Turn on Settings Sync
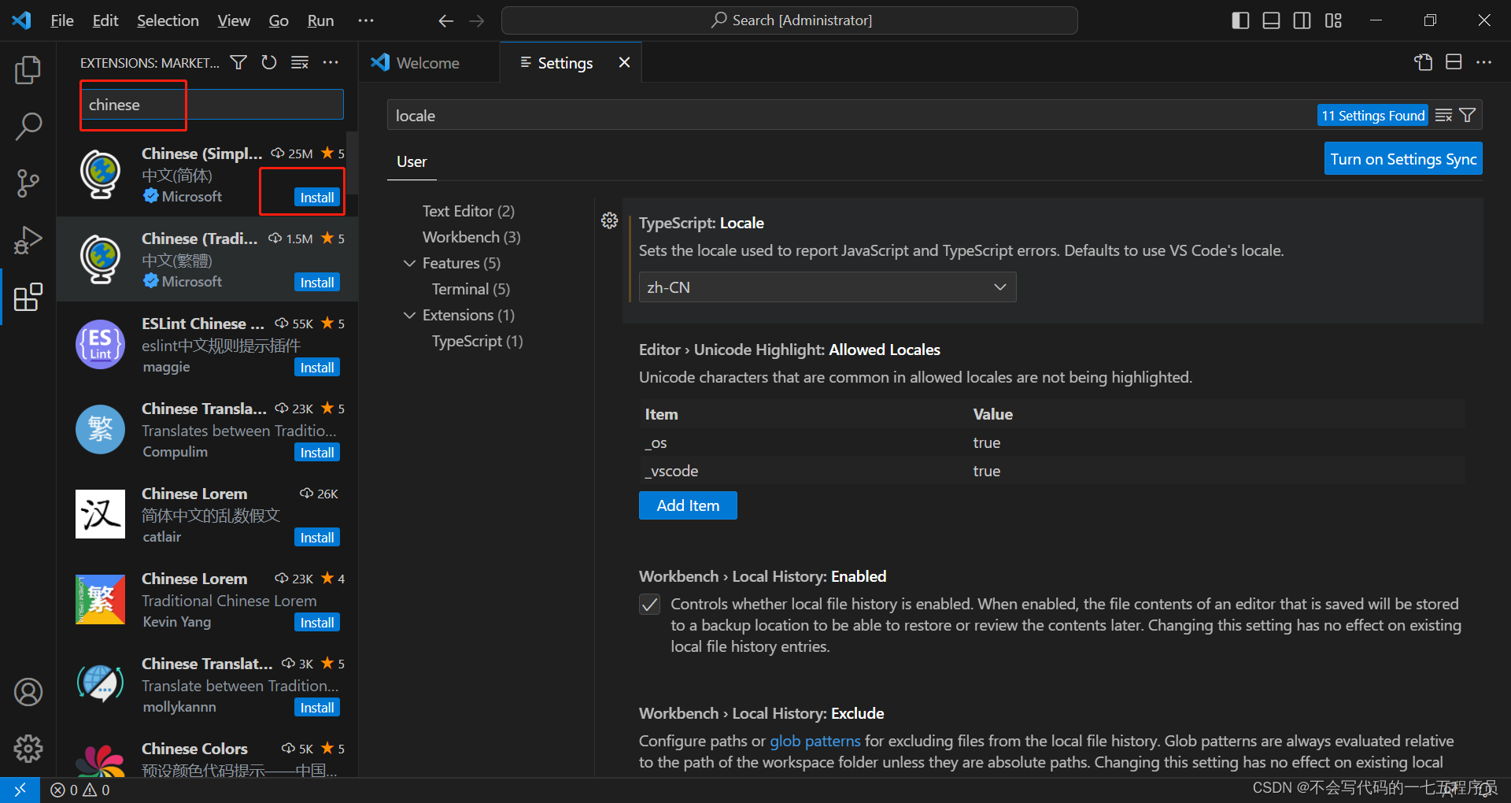This screenshot has height=803, width=1511. coord(1403,158)
